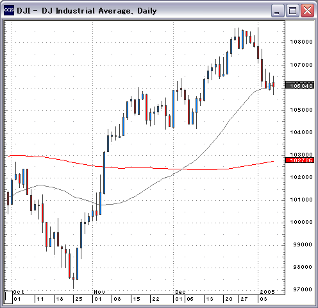Click the last candlestick on the chart
This screenshot has height=308, width=318.
[x=273, y=85]
